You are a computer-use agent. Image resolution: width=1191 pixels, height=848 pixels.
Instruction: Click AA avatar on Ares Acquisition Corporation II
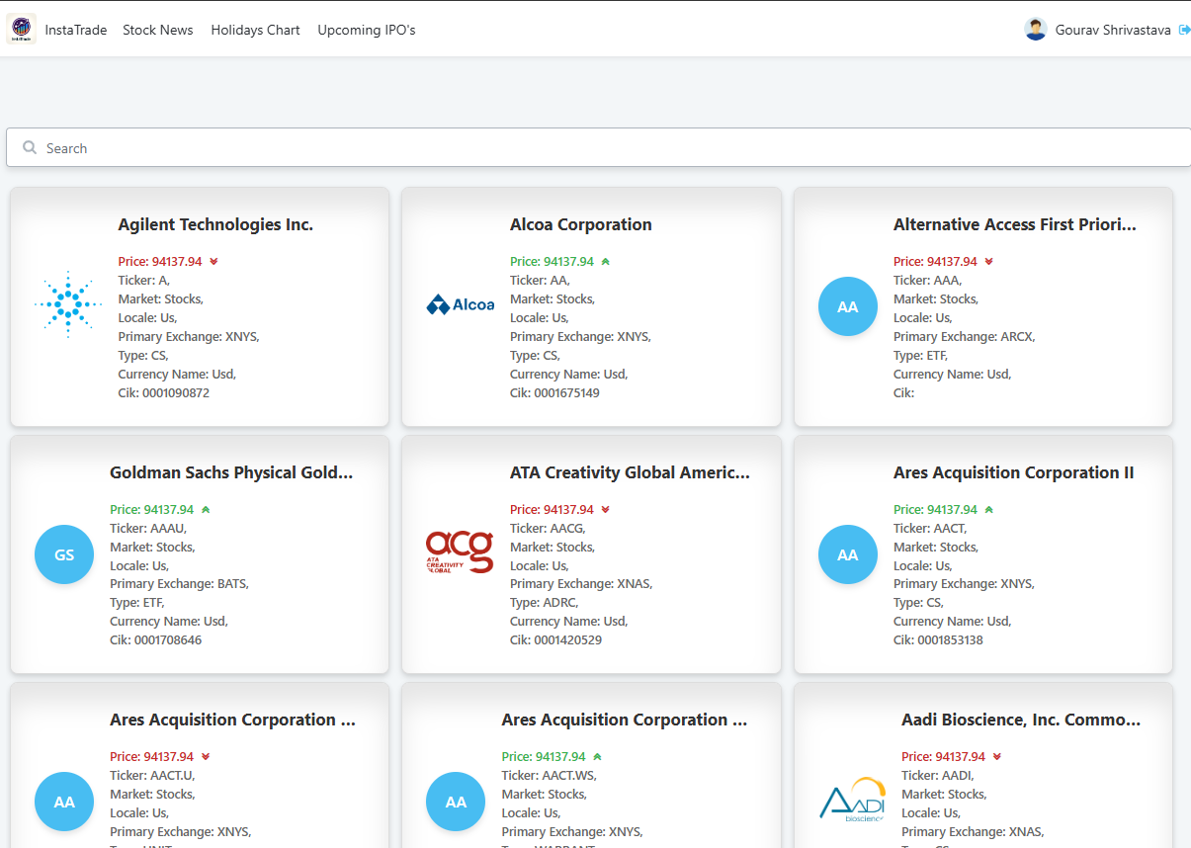click(x=848, y=554)
